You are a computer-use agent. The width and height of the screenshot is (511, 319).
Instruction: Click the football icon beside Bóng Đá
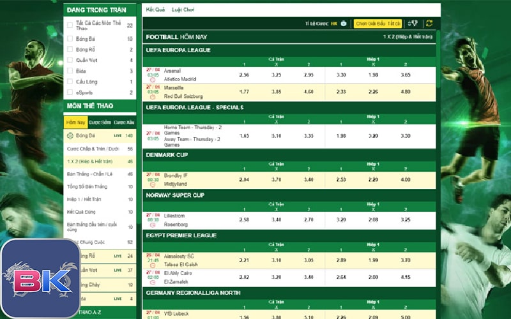(70, 135)
